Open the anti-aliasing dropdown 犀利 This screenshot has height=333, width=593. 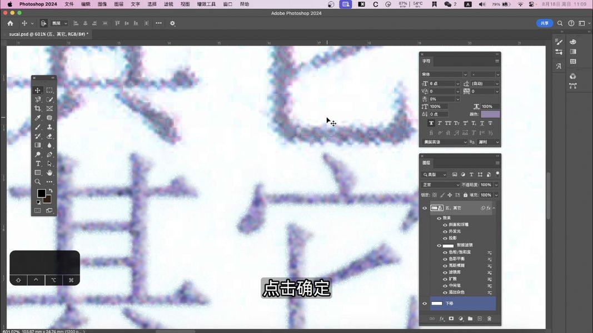click(x=489, y=142)
